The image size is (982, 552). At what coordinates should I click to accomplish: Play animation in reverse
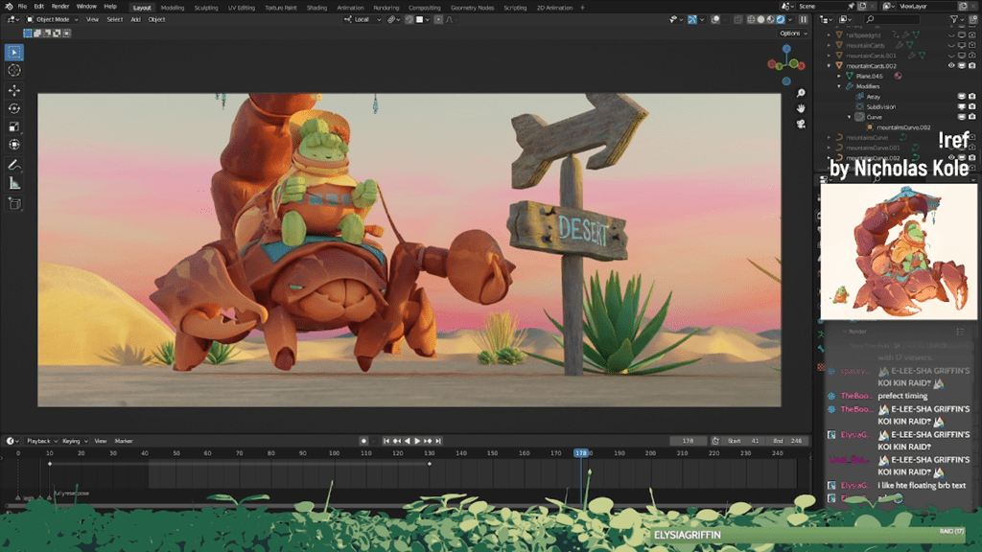click(x=407, y=441)
